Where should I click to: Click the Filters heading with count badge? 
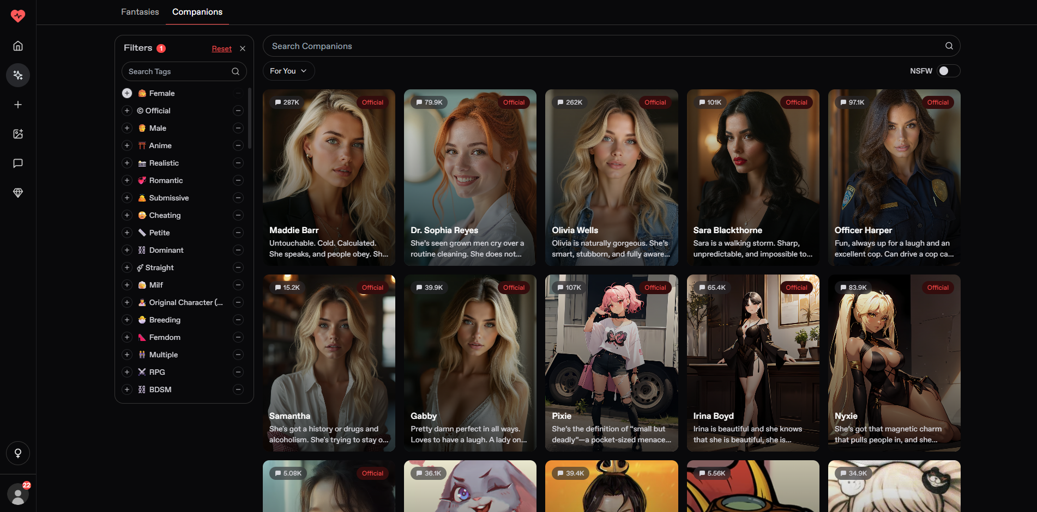(144, 48)
